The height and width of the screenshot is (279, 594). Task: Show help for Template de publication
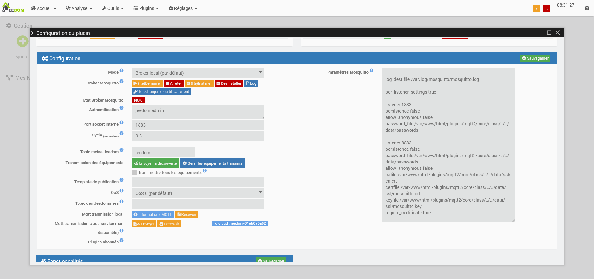[121, 180]
